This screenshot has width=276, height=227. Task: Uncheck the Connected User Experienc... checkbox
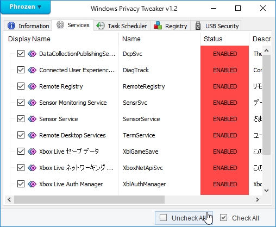tap(21, 70)
